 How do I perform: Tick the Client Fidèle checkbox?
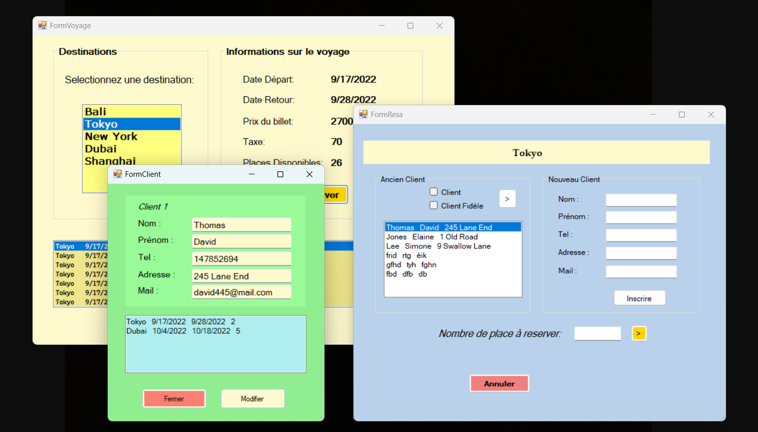[434, 205]
